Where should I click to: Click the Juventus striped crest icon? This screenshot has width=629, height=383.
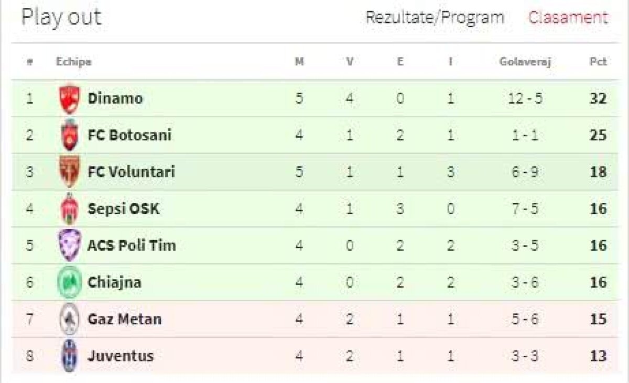(69, 356)
